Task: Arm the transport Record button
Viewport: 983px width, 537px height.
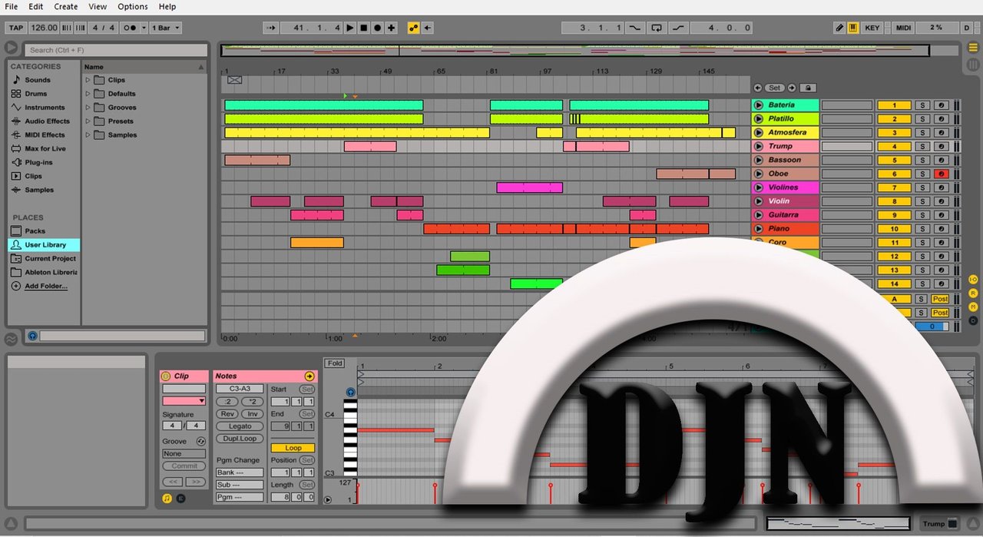Action: [378, 28]
